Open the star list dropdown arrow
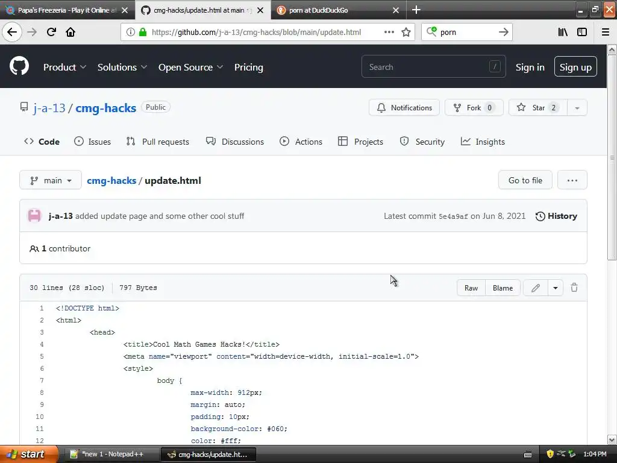 [x=577, y=108]
